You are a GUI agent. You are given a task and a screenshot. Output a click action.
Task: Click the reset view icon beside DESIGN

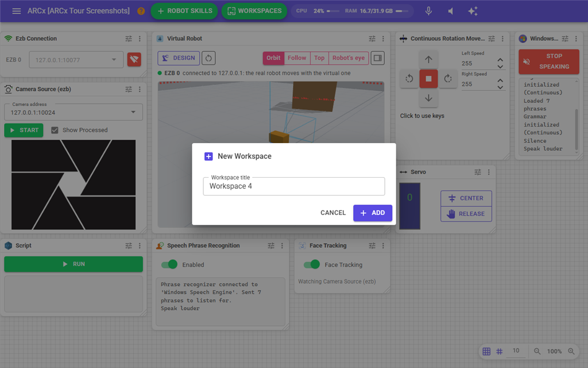click(208, 58)
